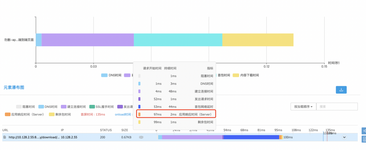Toggle the 剩余包时间 legend item

coord(60,114)
